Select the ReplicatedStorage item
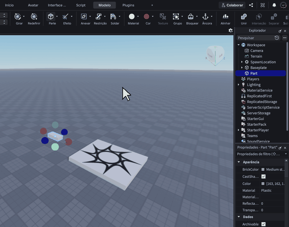This screenshot has height=227, width=289. click(x=262, y=102)
